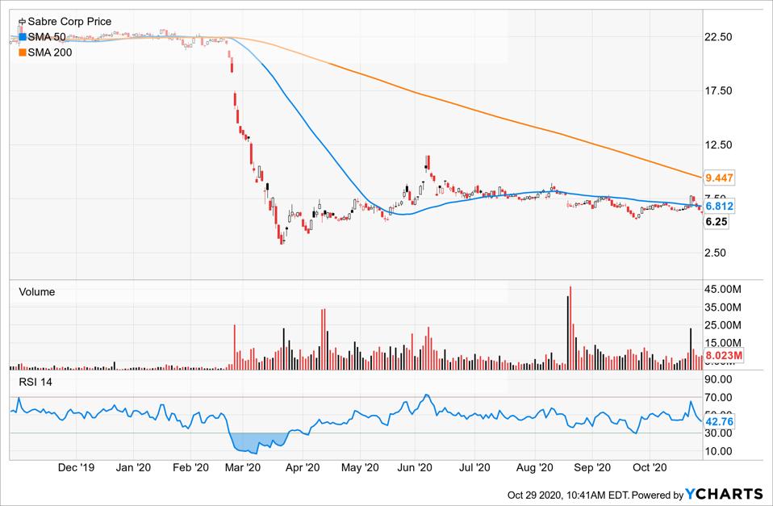
Task: Click the orange SMA 200 legend swatch
Action: [22, 52]
